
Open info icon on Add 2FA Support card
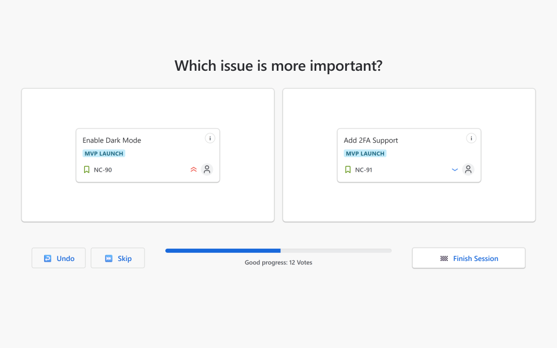[471, 139]
